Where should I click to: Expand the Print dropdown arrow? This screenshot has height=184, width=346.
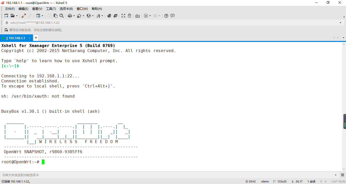pos(74,16)
